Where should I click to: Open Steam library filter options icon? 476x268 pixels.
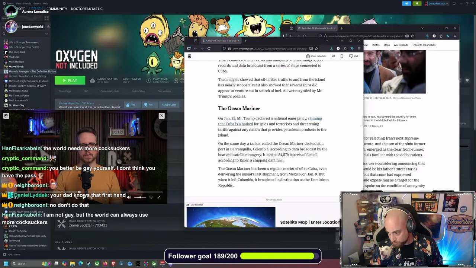coord(46,34)
